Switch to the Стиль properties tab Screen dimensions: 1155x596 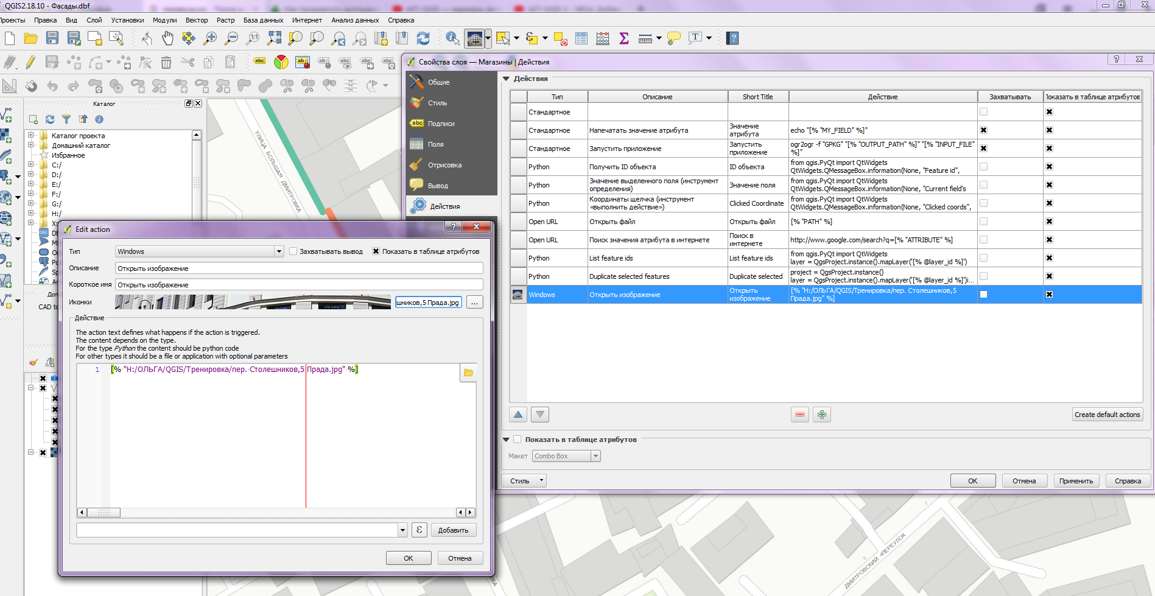coord(437,103)
